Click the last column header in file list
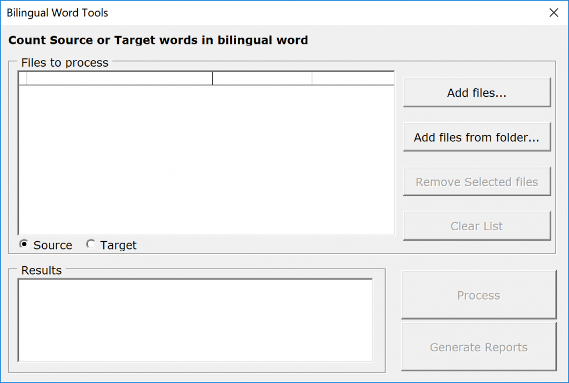569x383 pixels. tap(353, 79)
